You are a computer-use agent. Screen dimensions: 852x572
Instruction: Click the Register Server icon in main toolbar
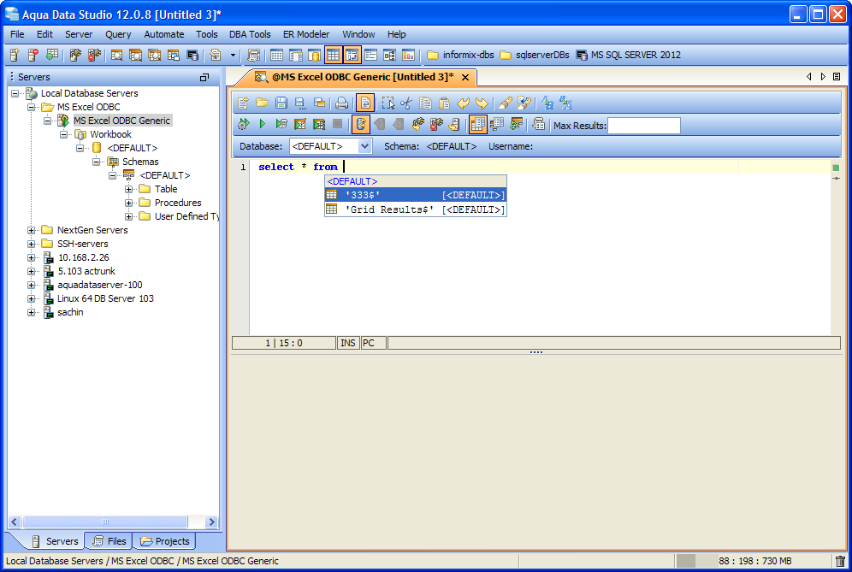click(15, 55)
